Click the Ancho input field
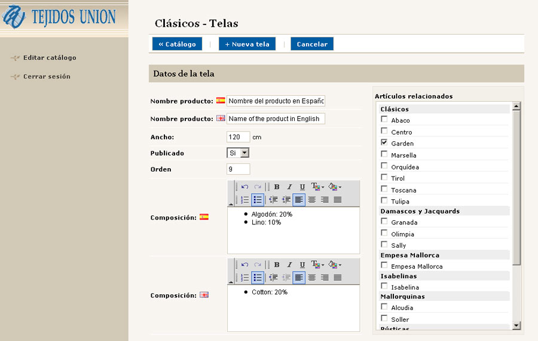The image size is (538, 341). point(238,137)
